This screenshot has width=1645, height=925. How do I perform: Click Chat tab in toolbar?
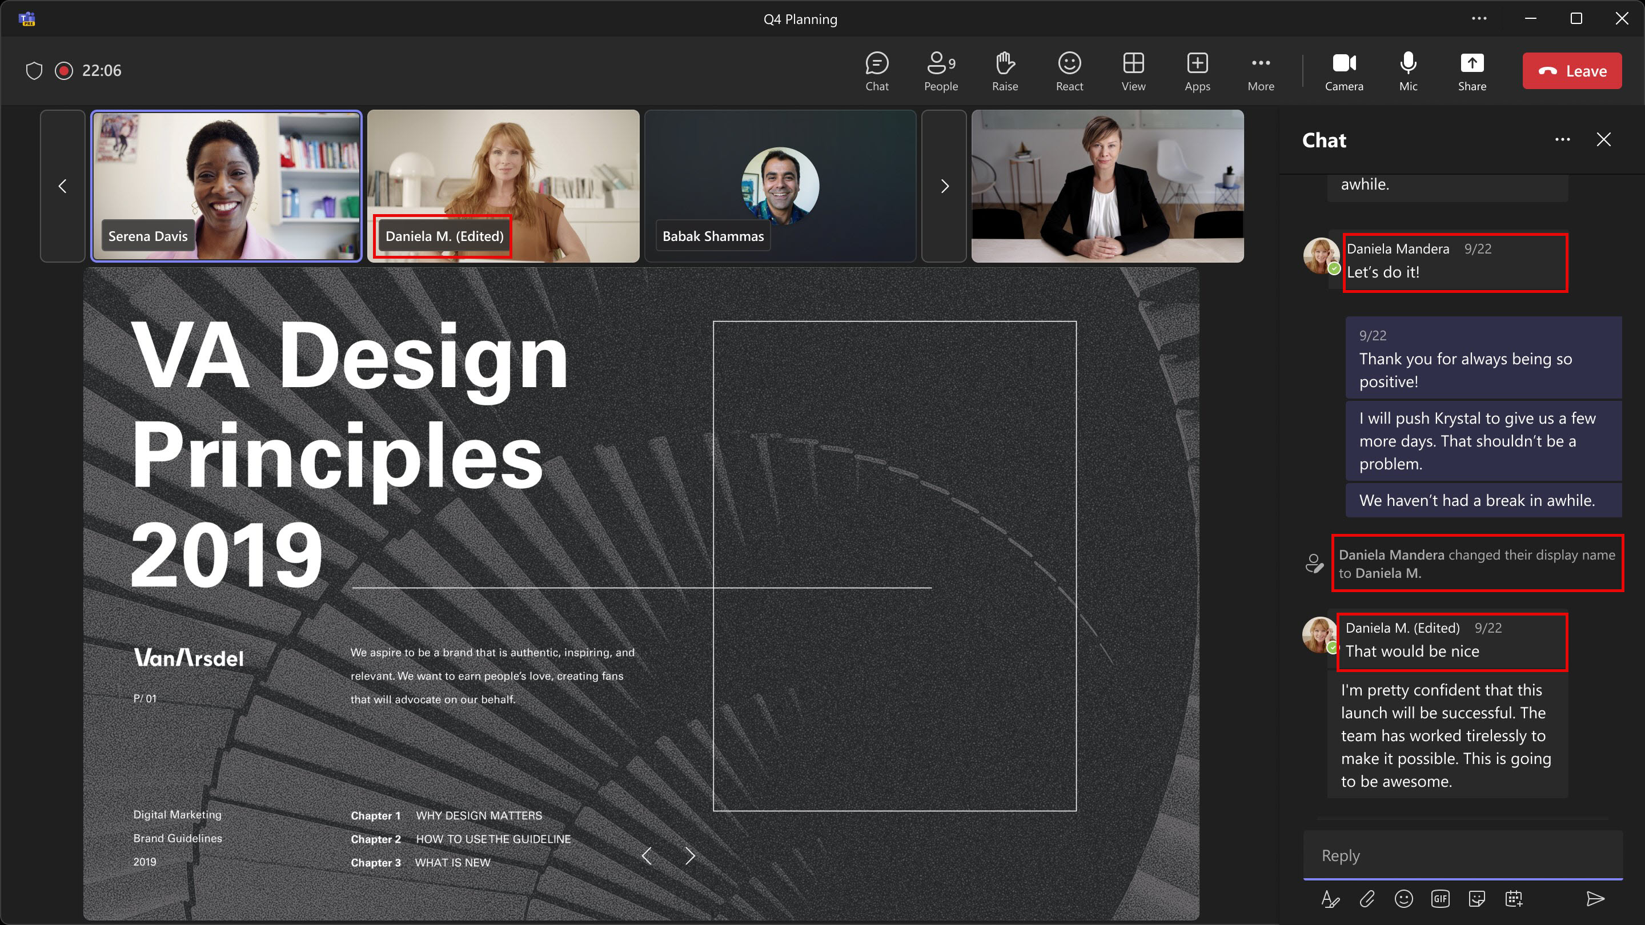tap(878, 70)
